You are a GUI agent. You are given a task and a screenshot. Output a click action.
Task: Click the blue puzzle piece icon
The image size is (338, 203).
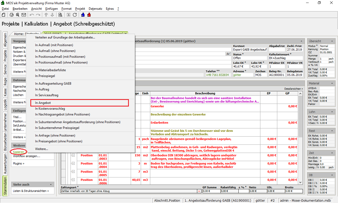coord(83,15)
